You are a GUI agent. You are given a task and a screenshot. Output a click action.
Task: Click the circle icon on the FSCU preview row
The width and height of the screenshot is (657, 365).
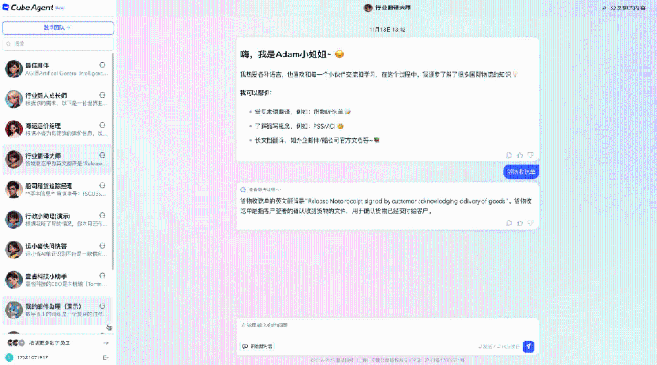click(x=102, y=185)
